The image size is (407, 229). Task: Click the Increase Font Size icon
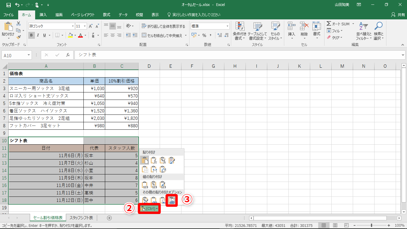point(91,26)
